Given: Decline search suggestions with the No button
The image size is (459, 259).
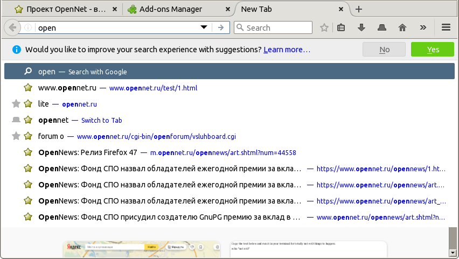Looking at the screenshot, I should pos(384,50).
